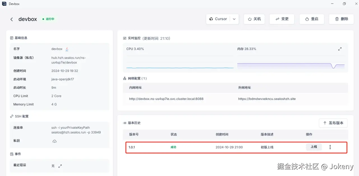Image resolution: width=359 pixels, height=176 pixels.
Task: Click created time 2024-10-29 19:32 value
Action: pyautogui.click(x=65, y=71)
